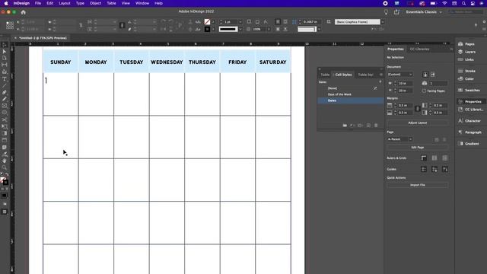Enable the Facing Pages checkbox
The width and height of the screenshot is (487, 274).
coord(424,91)
